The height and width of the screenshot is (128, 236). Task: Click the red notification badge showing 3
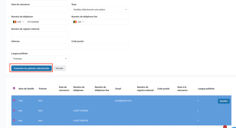click(225, 127)
